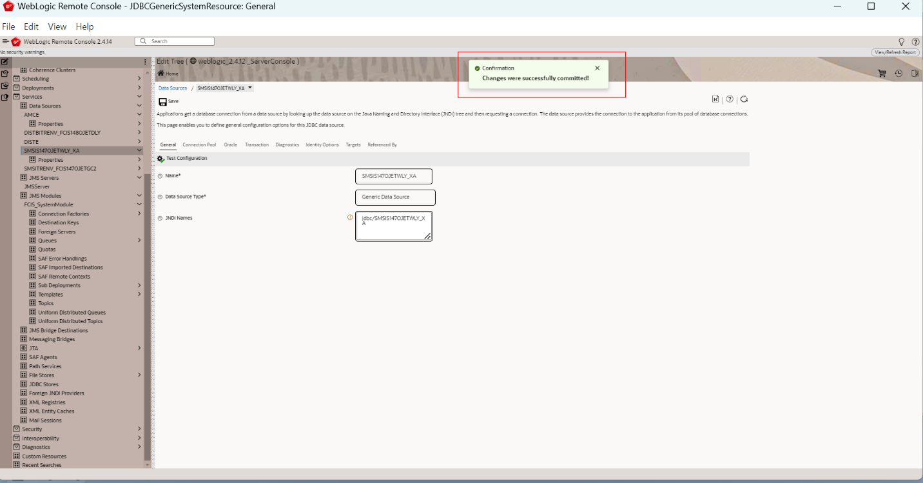The width and height of the screenshot is (923, 483).
Task: Open the side panel icon at far right
Action: pyautogui.click(x=915, y=74)
